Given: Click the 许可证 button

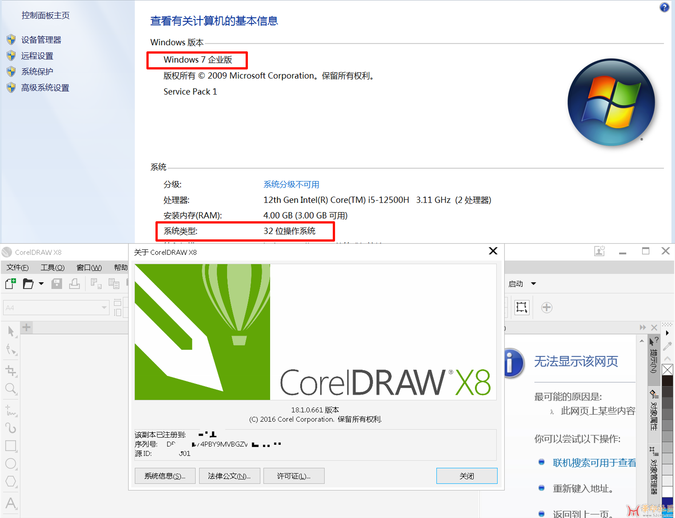Looking at the screenshot, I should pyautogui.click(x=294, y=476).
